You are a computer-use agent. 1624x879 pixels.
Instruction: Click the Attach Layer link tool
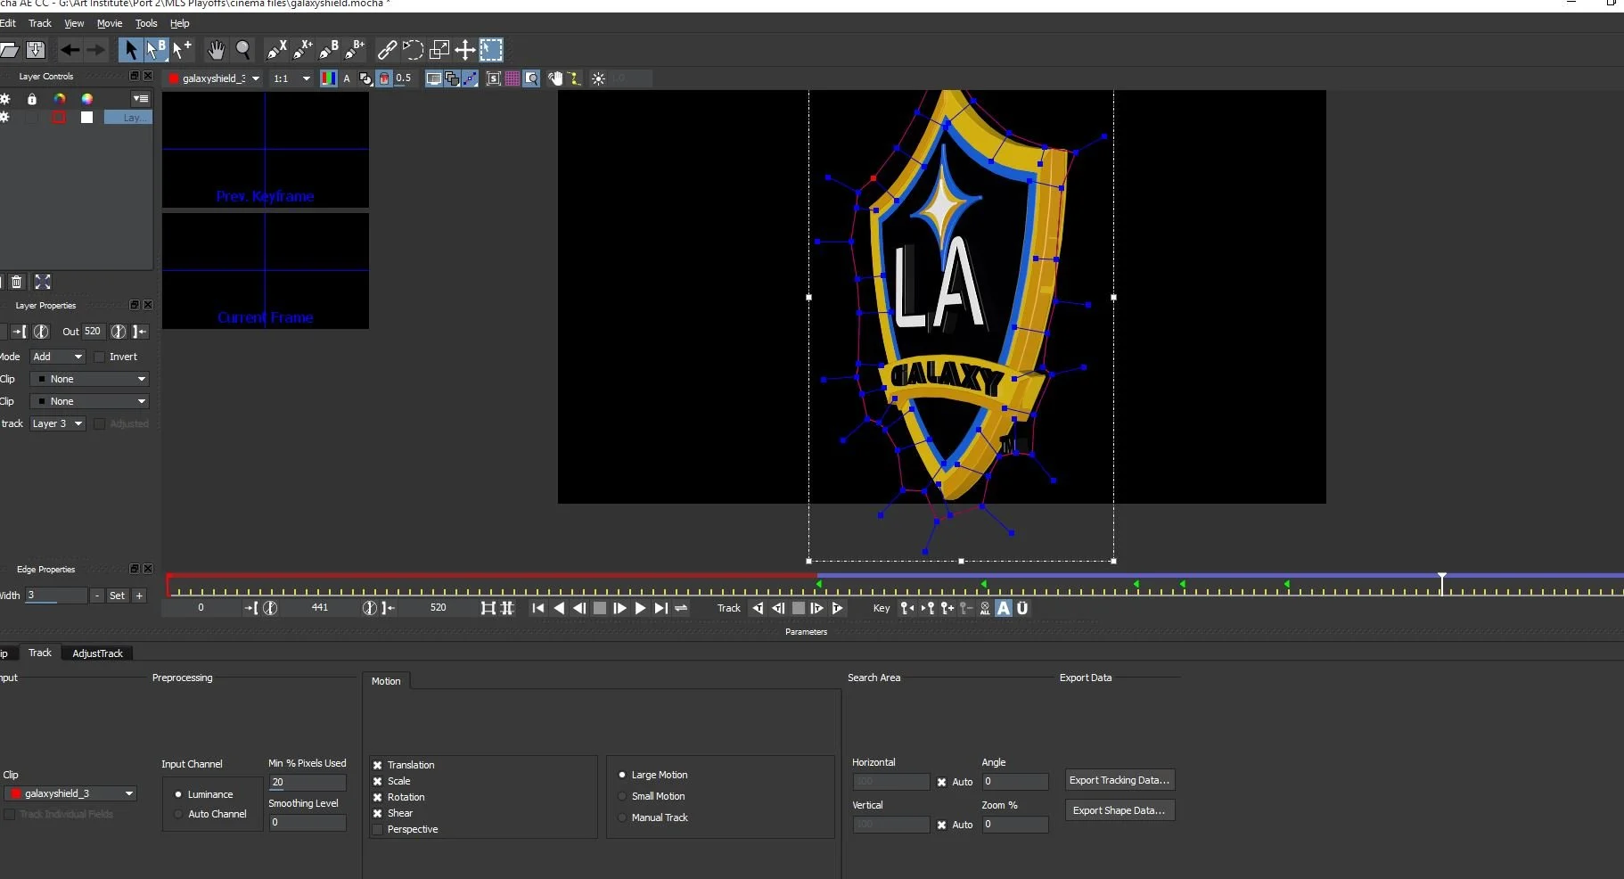tap(387, 50)
